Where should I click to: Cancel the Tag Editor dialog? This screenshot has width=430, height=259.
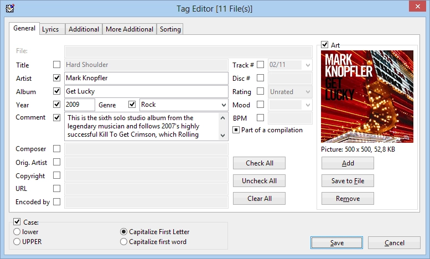(394, 243)
